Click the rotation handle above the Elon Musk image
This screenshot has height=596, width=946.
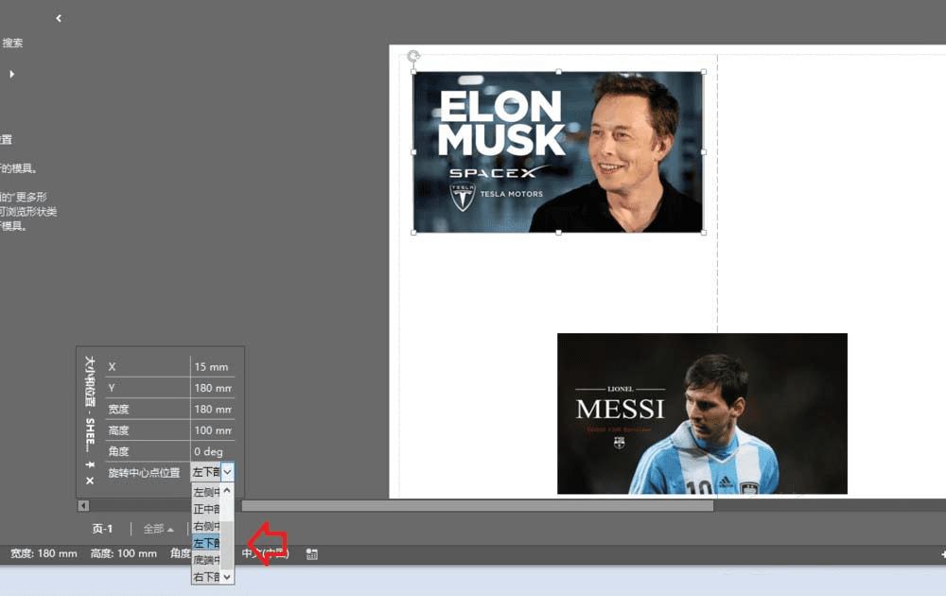pos(413,57)
